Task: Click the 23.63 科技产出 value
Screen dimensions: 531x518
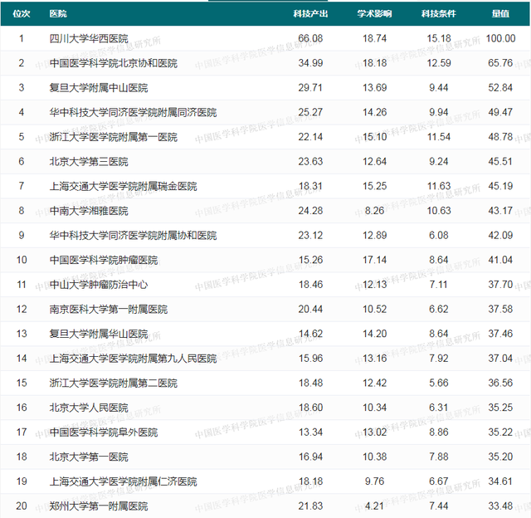Action: tap(310, 162)
